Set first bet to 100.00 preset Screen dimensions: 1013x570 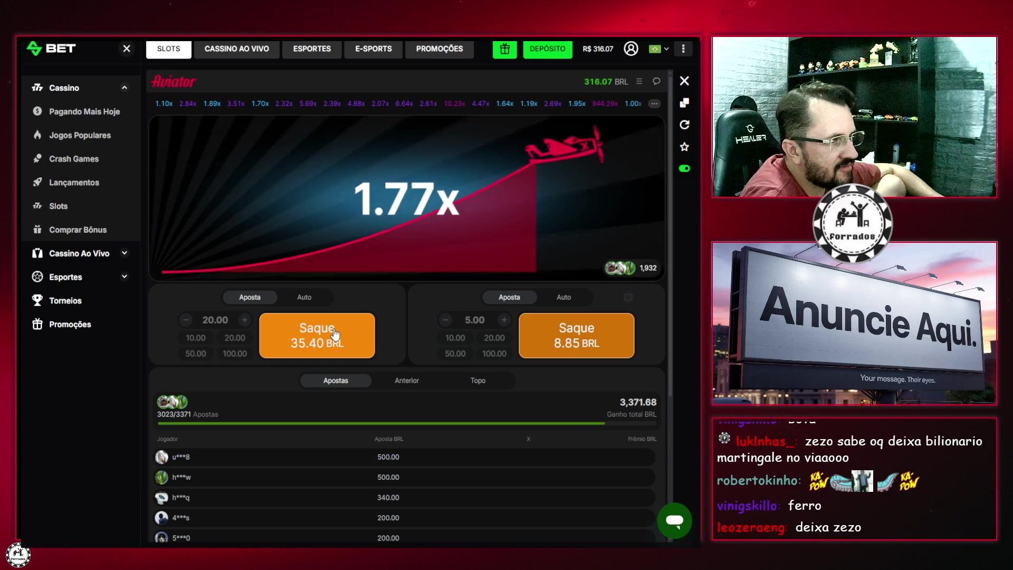pos(235,354)
